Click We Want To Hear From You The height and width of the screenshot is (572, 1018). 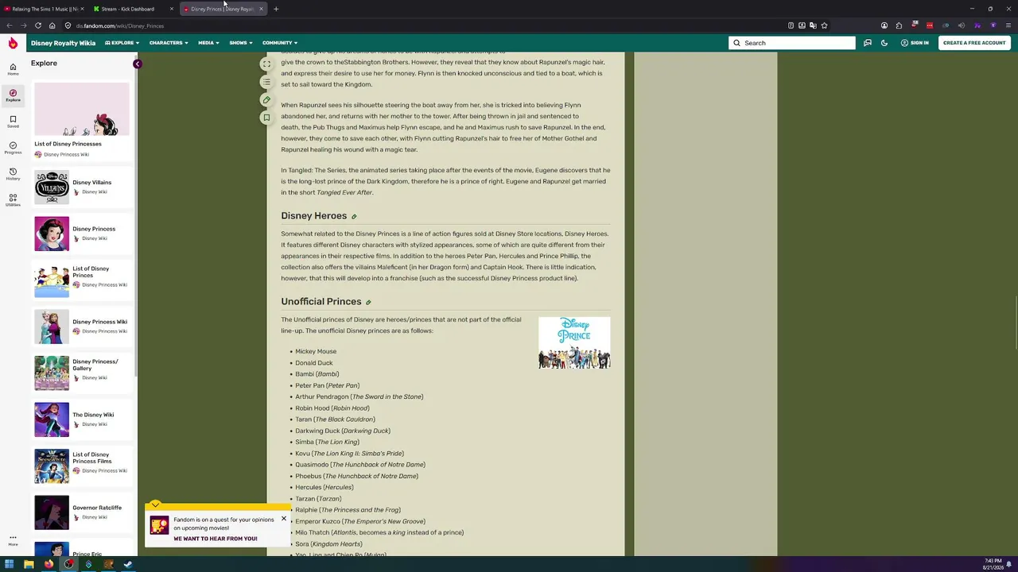point(216,539)
